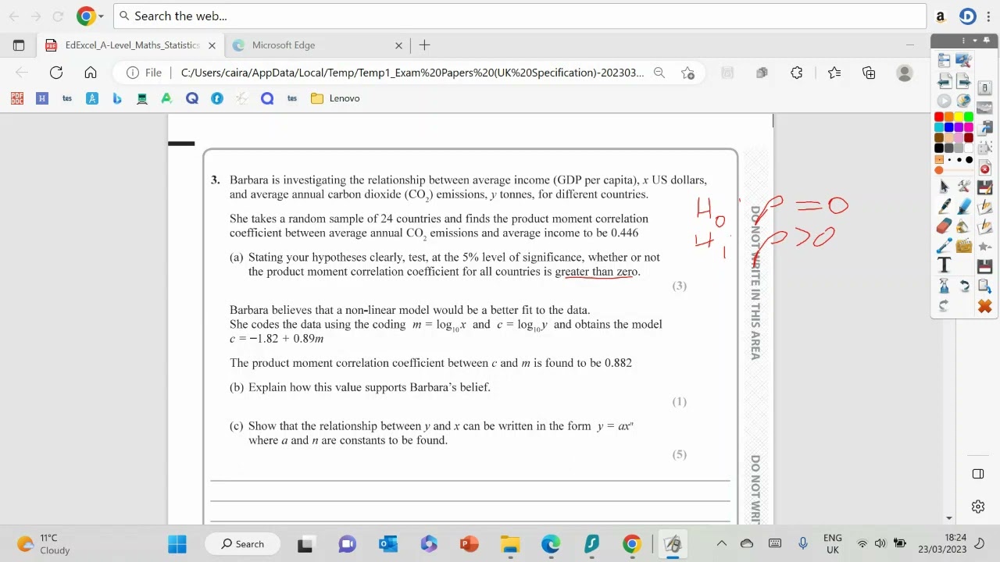
Task: Open Outlook from the taskbar
Action: pos(388,544)
